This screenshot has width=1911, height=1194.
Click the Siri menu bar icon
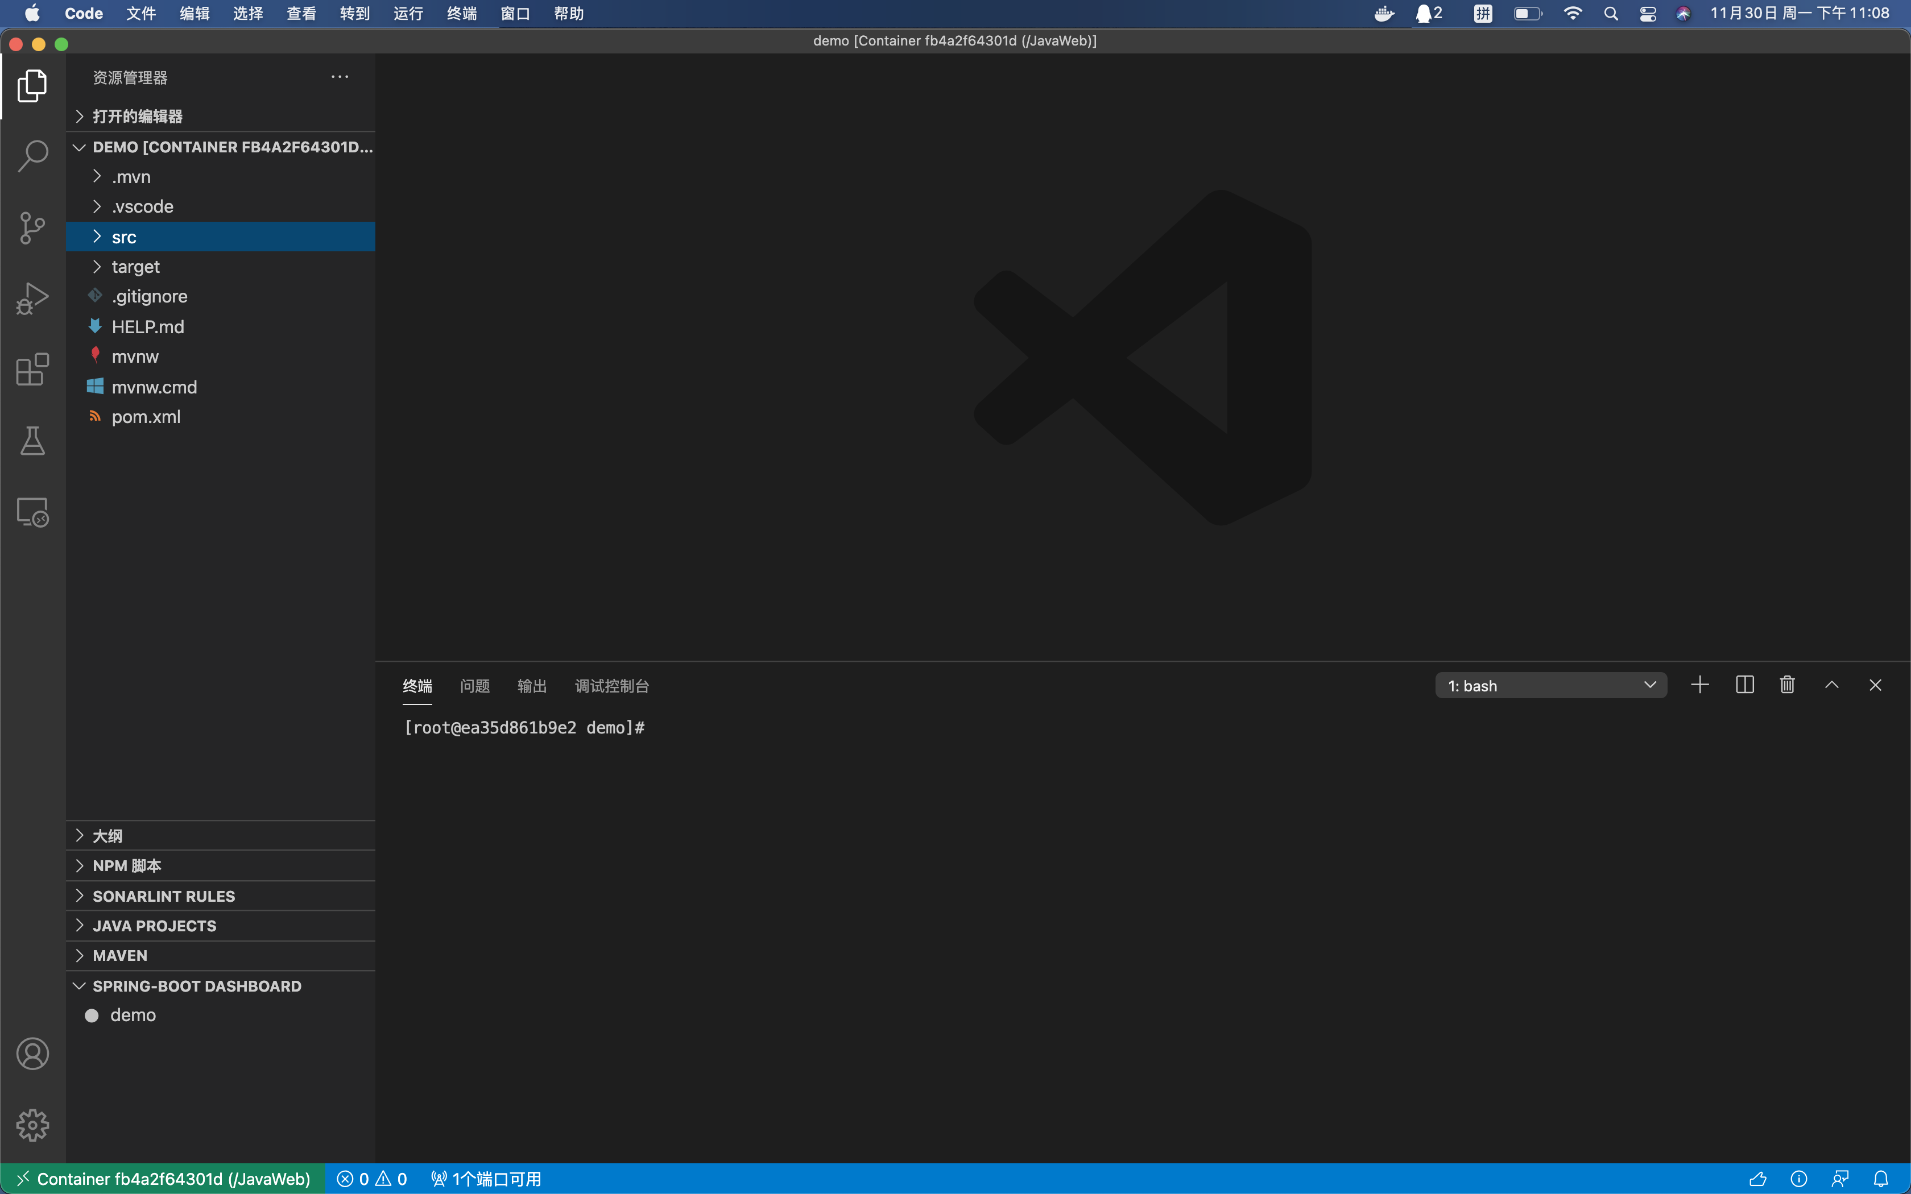click(1683, 14)
